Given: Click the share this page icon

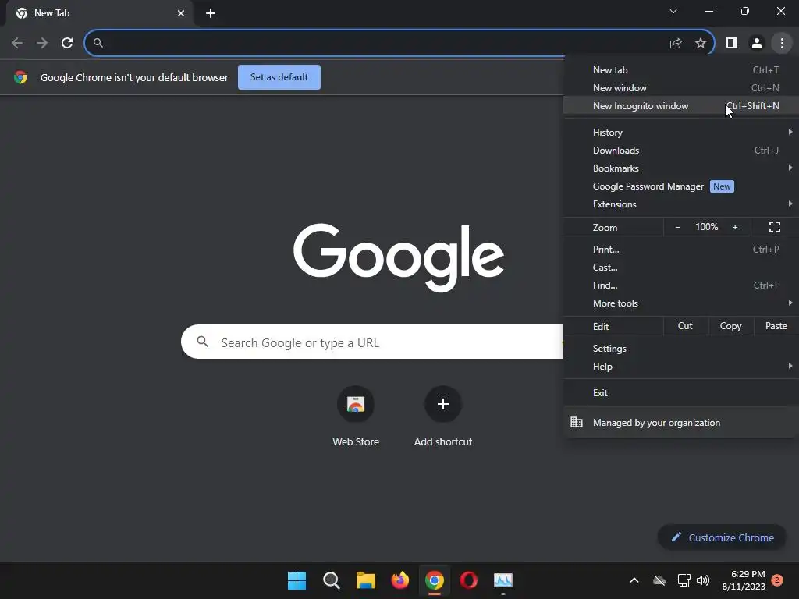Looking at the screenshot, I should pos(676,44).
